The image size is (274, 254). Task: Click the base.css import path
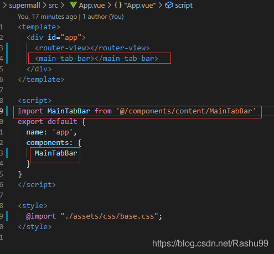pyautogui.click(x=110, y=216)
